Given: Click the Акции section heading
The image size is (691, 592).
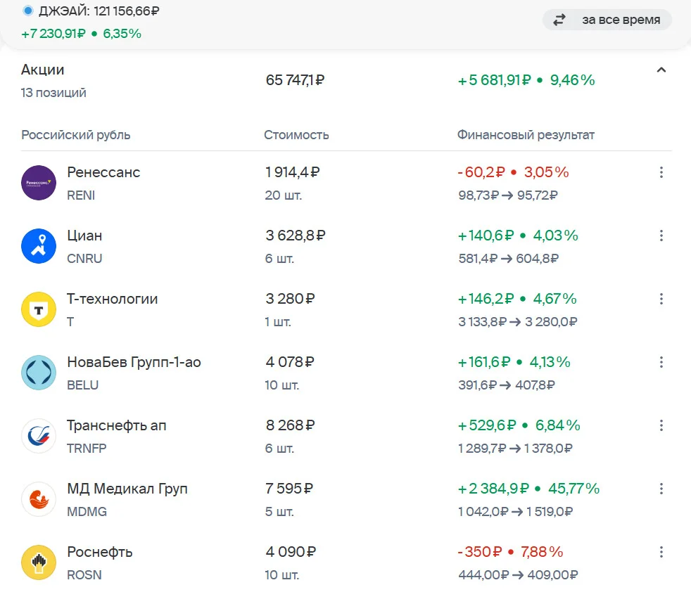Looking at the screenshot, I should tap(43, 70).
